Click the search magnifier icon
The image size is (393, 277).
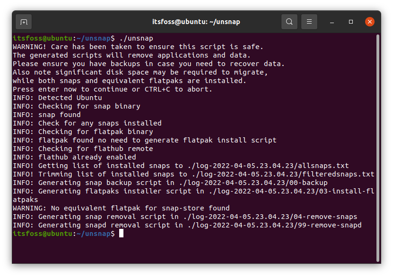click(x=289, y=22)
